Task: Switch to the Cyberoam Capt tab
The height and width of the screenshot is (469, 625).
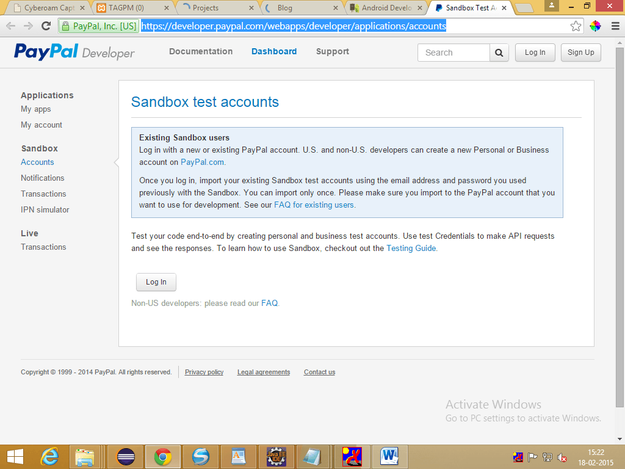Action: coord(49,7)
